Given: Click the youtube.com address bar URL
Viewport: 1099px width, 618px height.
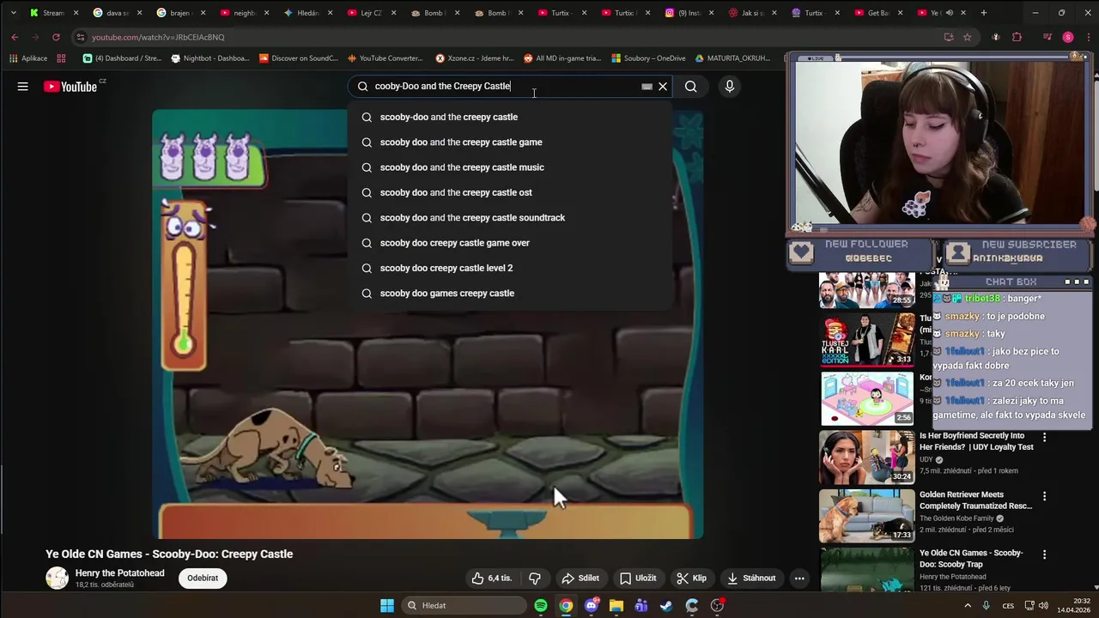Looking at the screenshot, I should 158,37.
